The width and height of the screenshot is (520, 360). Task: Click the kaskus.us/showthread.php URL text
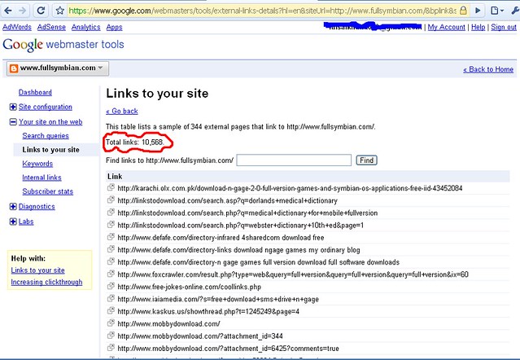208,311
